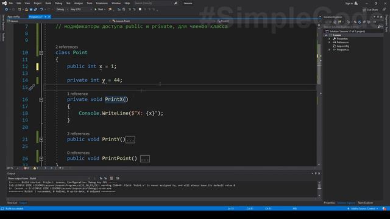The image size is (390, 219).
Task: Switch to the Error List tab
Action: (12, 203)
